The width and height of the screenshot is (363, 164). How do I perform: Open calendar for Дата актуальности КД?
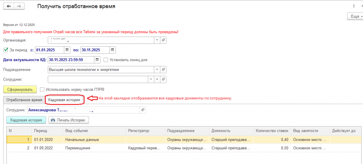[97, 60]
